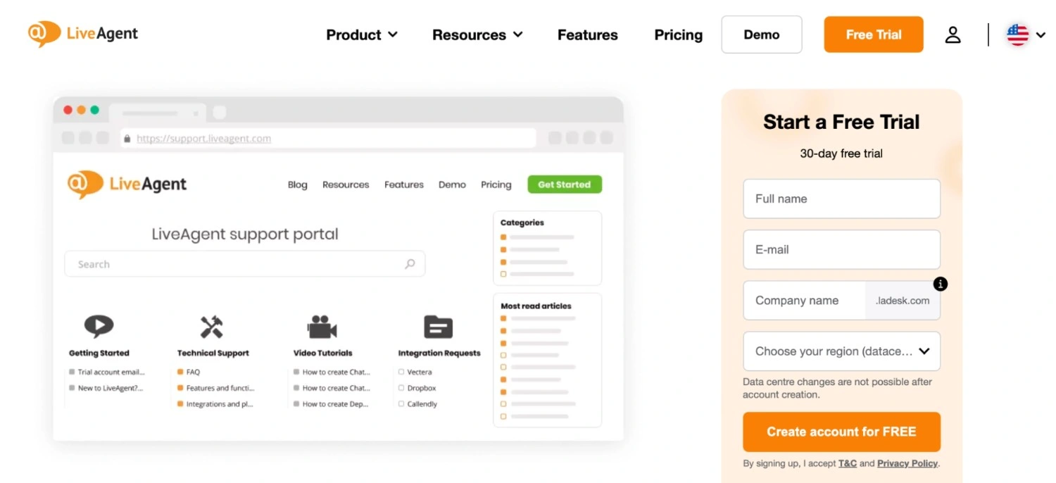
Task: Go to Features in the top navigation
Action: [x=588, y=34]
